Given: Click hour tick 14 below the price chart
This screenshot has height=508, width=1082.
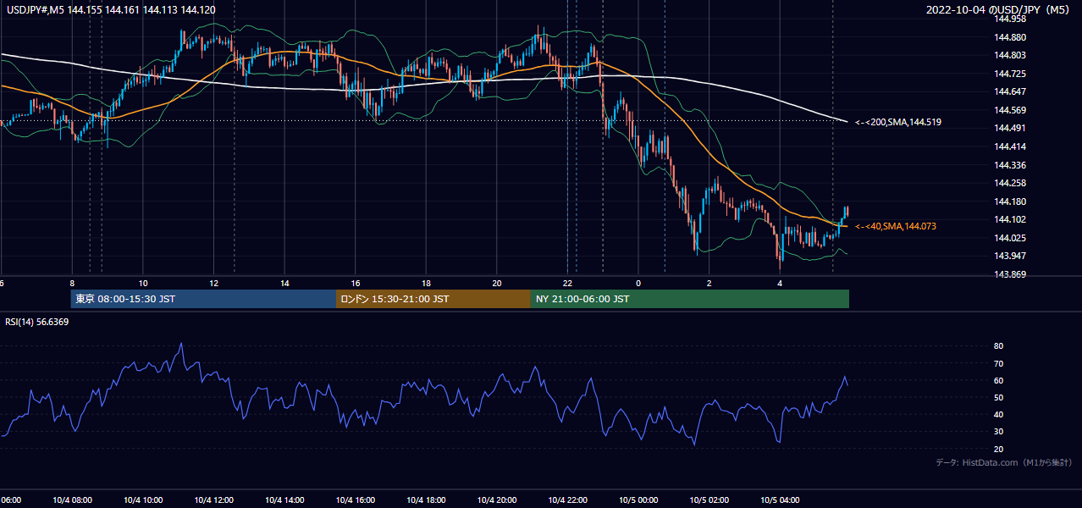Looking at the screenshot, I should [285, 283].
